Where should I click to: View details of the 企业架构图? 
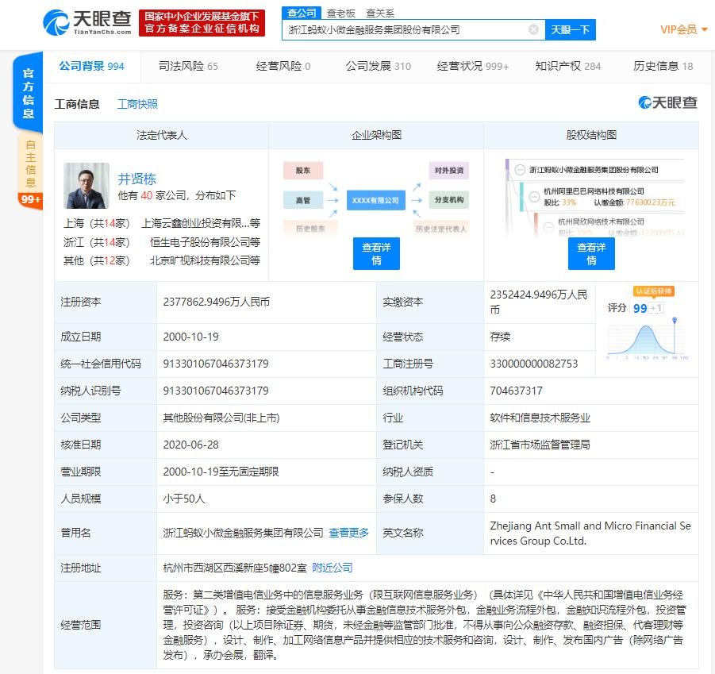376,253
